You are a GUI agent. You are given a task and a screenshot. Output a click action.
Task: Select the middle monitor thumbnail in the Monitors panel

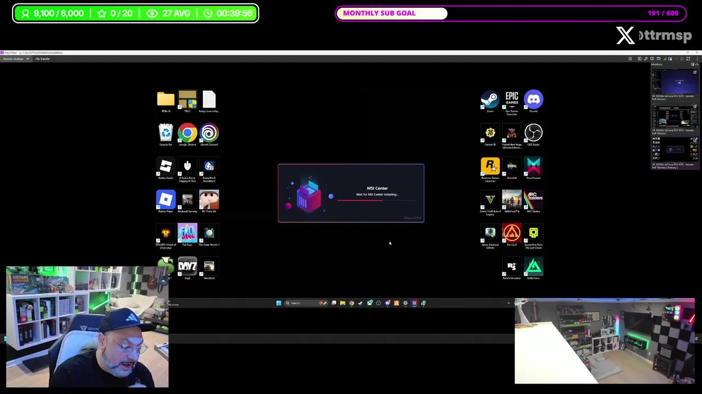click(x=675, y=117)
